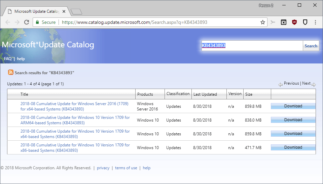Sort by the Classification column header
The height and width of the screenshot is (184, 323).
(178, 94)
